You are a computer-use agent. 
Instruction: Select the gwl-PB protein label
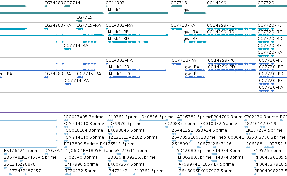pyautogui.click(x=192, y=74)
